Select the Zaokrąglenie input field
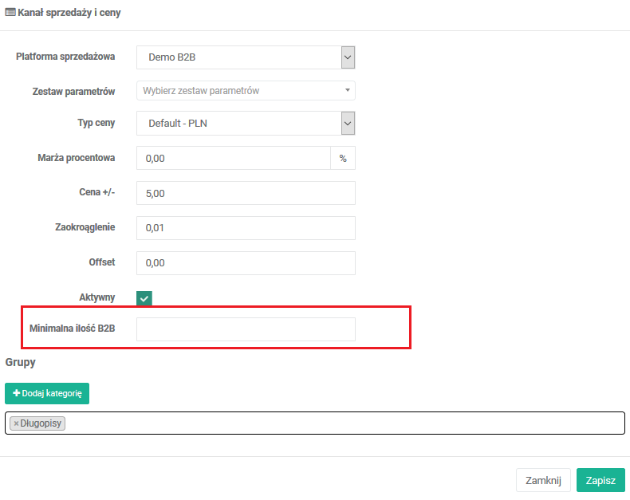This screenshot has height=500, width=630. (x=246, y=228)
